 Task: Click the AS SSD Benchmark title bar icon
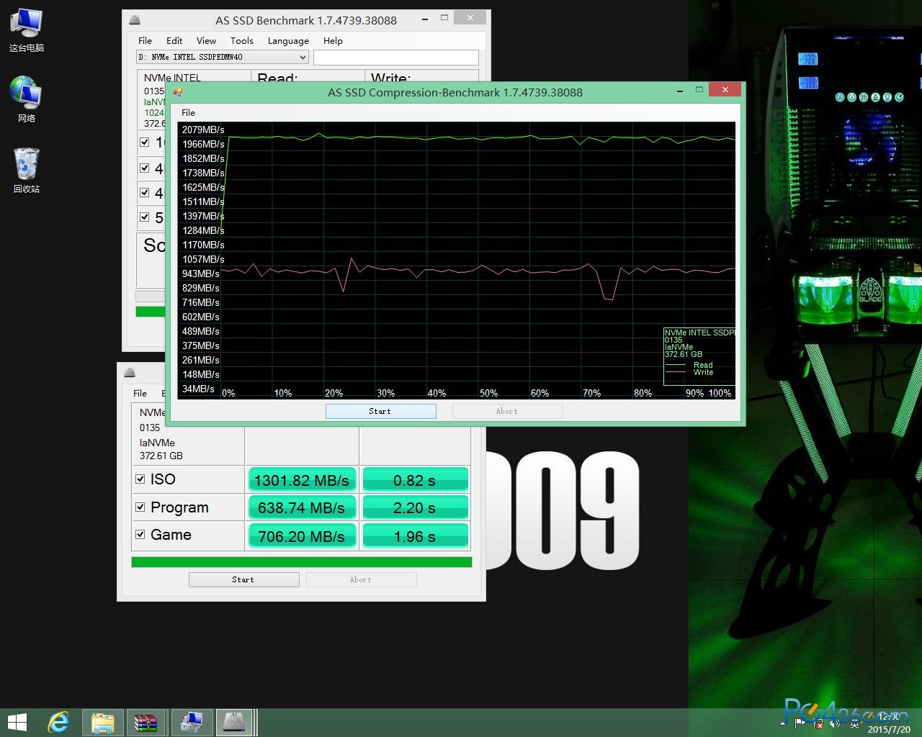point(135,20)
